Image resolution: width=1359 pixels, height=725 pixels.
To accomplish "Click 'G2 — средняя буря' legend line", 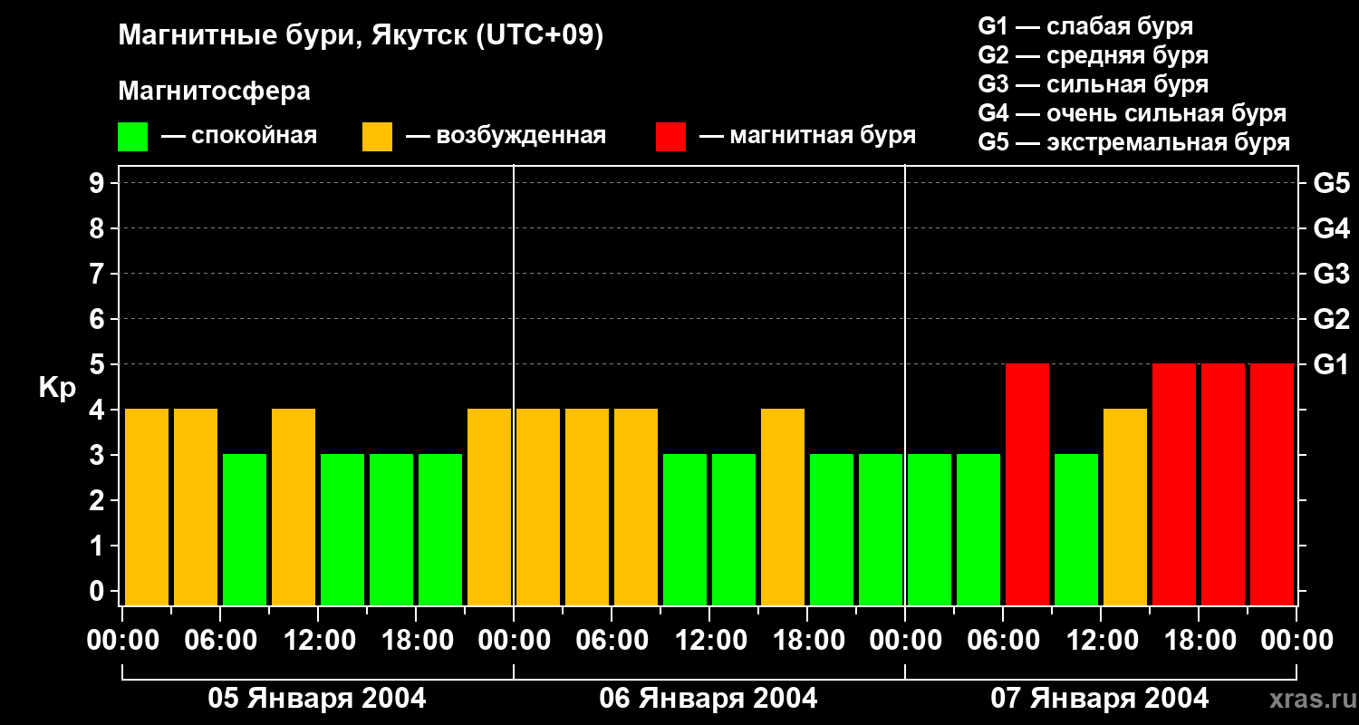I will coord(1094,55).
